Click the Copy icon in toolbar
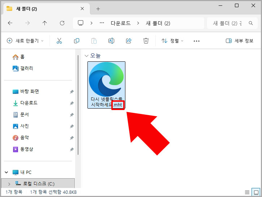This screenshot has height=197, width=262. (x=77, y=41)
